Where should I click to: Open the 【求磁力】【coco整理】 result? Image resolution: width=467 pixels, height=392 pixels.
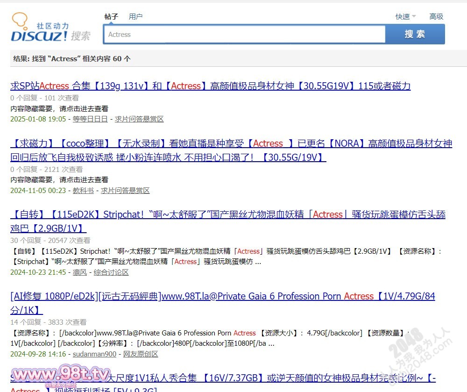[x=231, y=144]
